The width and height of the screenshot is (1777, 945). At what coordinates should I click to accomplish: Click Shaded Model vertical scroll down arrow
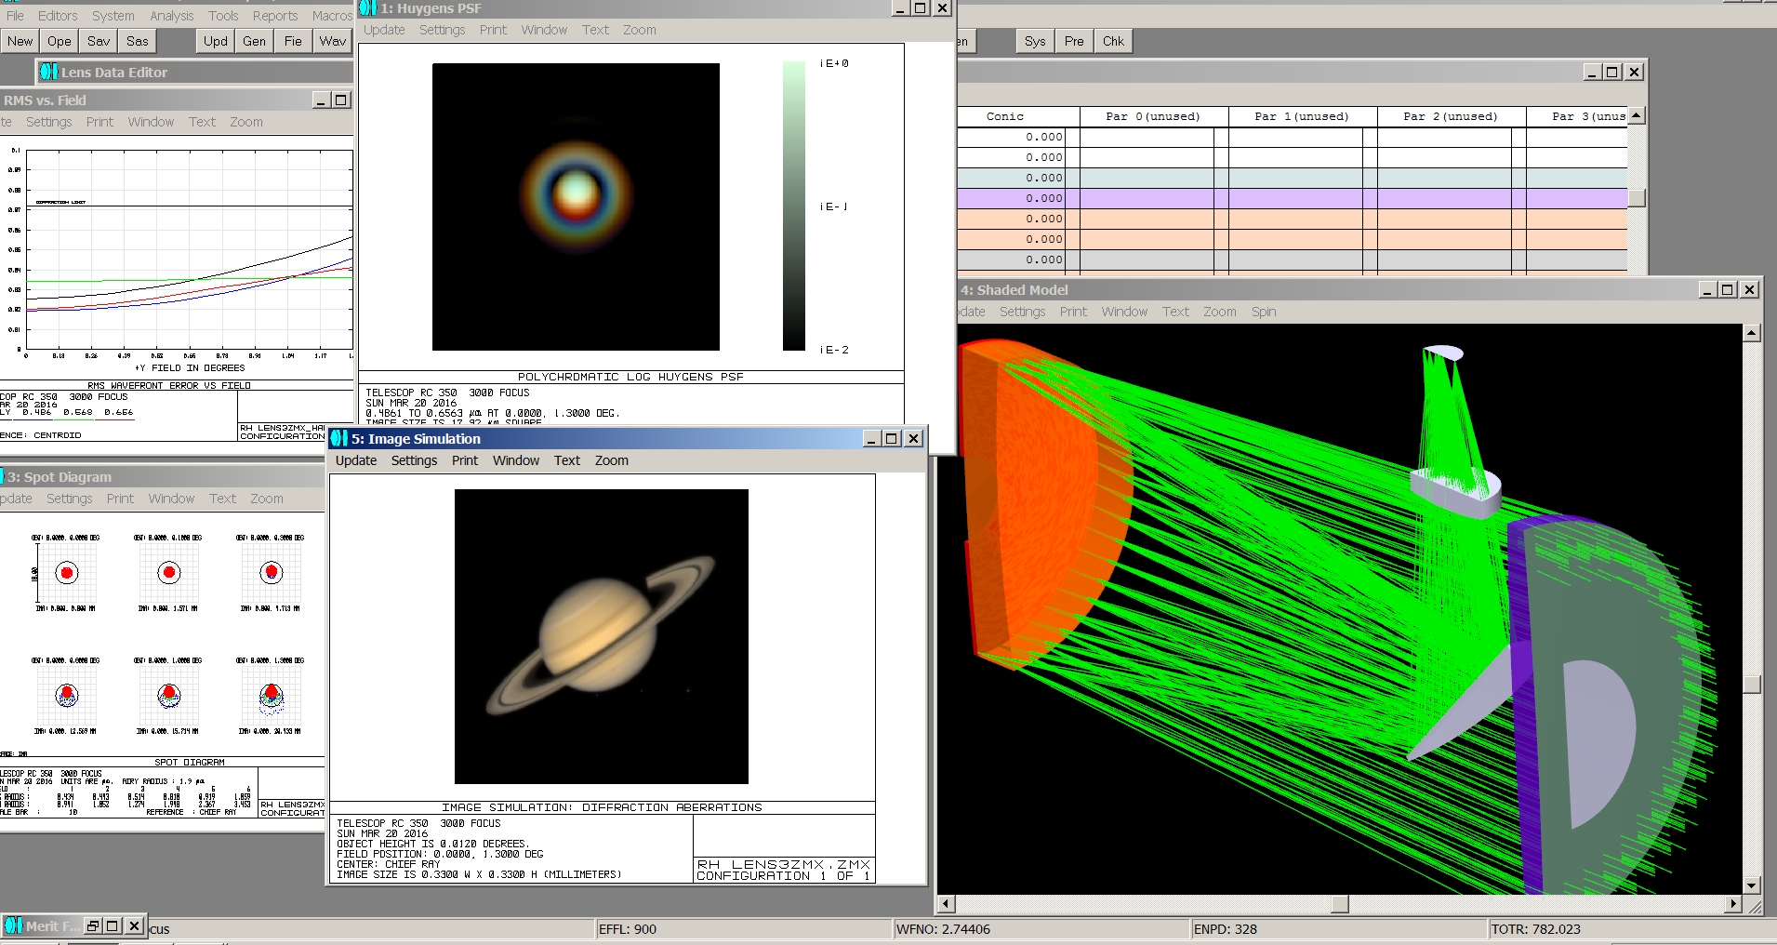(1751, 885)
